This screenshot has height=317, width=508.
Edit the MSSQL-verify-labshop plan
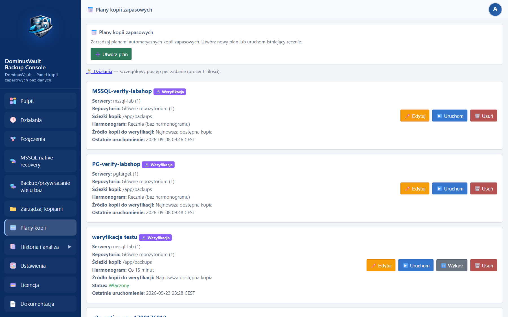(415, 116)
